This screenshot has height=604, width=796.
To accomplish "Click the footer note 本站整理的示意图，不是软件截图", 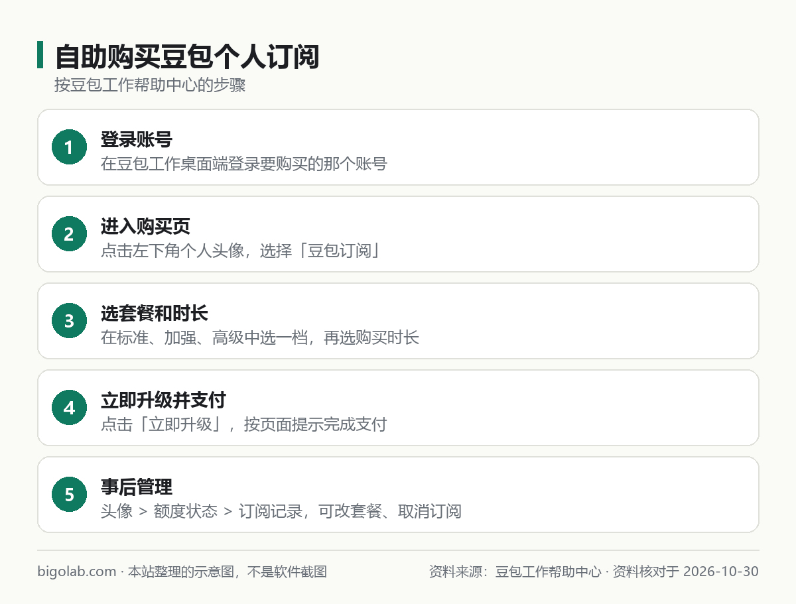I will click(x=227, y=572).
